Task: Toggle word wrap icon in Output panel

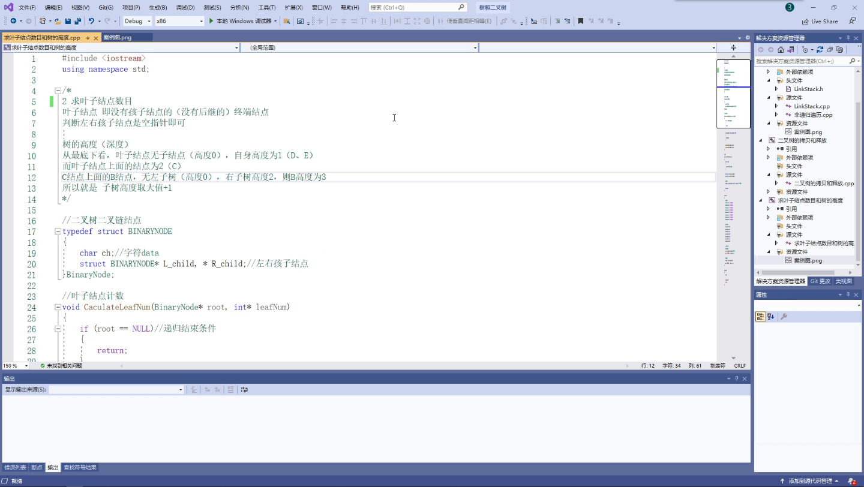Action: click(x=244, y=390)
